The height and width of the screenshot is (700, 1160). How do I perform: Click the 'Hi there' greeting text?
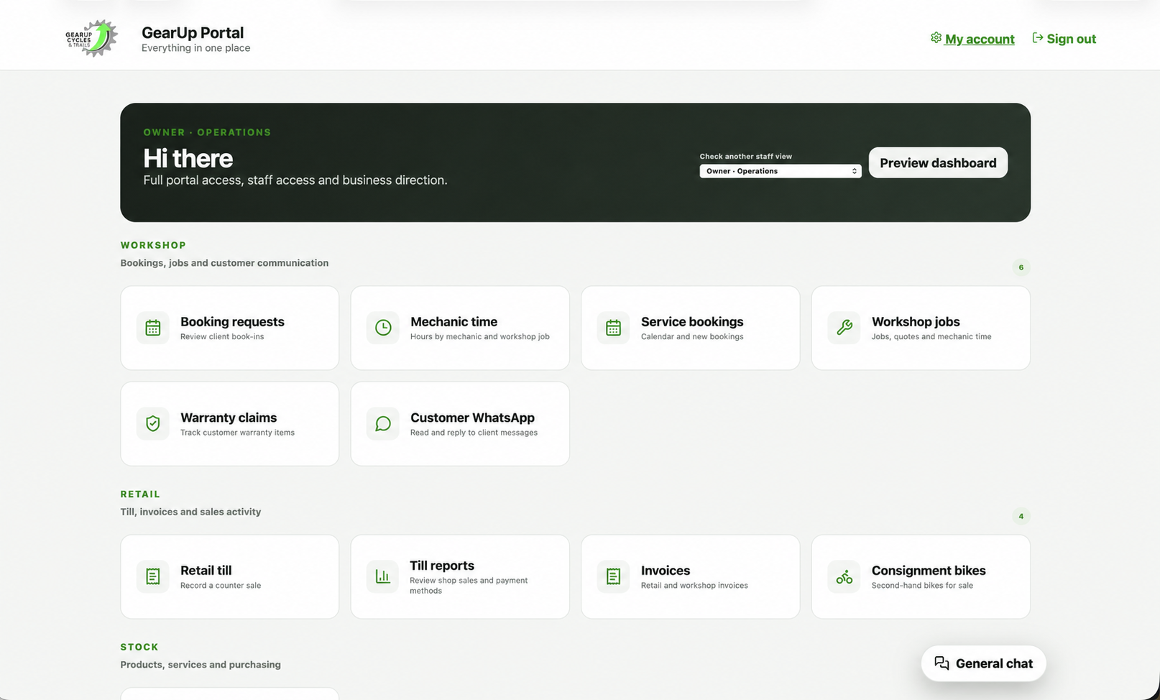(x=188, y=158)
